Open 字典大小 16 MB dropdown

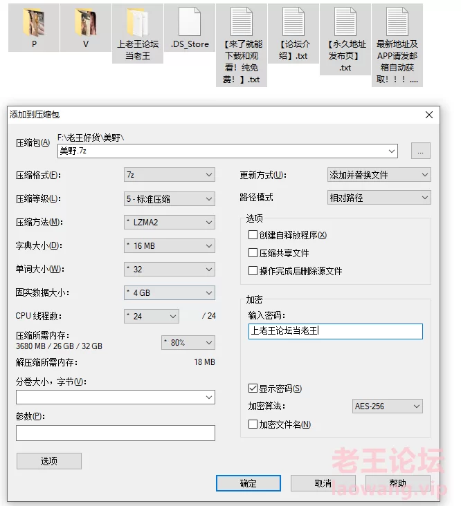[x=170, y=246]
